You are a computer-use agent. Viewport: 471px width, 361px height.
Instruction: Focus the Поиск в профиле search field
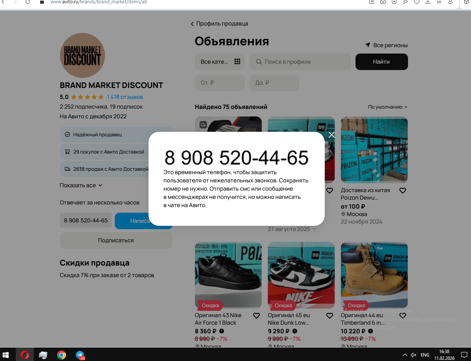click(300, 62)
